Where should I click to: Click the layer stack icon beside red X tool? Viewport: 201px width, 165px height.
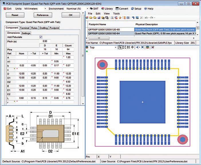point(147,47)
